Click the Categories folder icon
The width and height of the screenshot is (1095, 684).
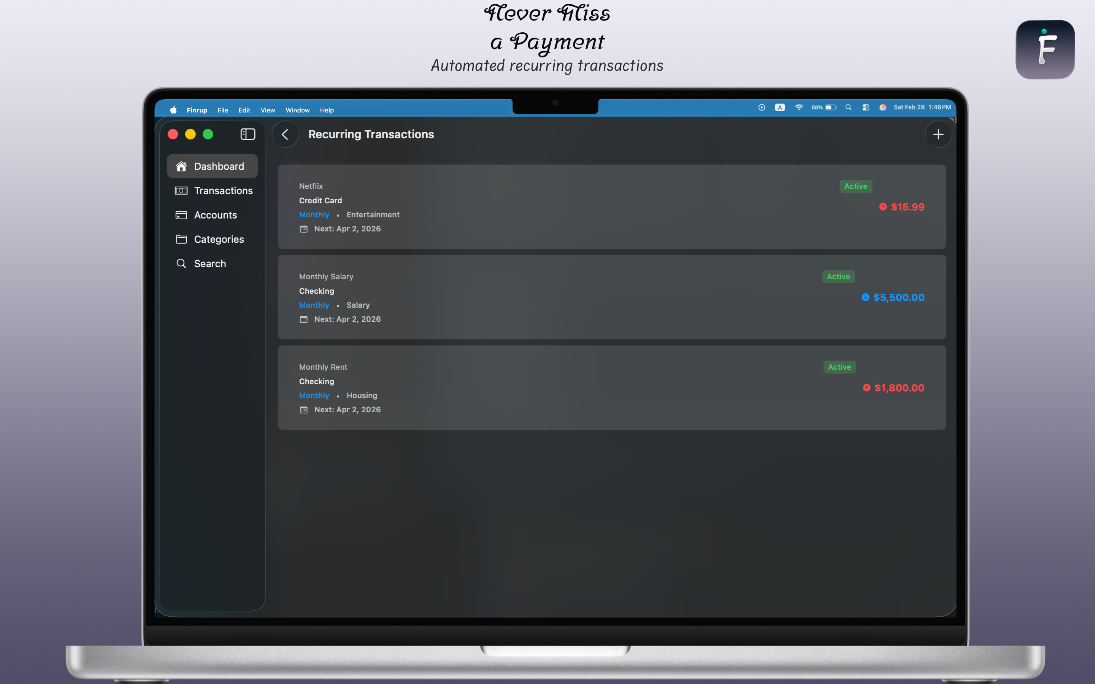pos(181,239)
